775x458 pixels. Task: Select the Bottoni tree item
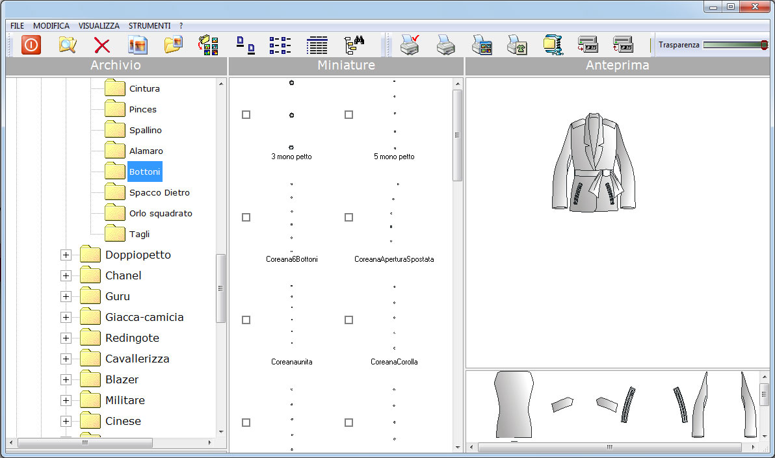click(x=145, y=172)
